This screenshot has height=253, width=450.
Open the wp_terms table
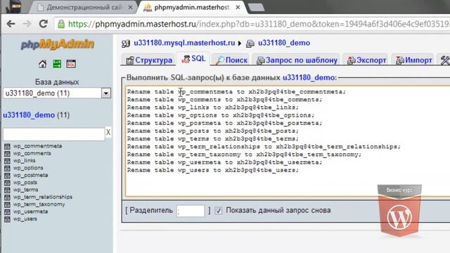(25, 190)
